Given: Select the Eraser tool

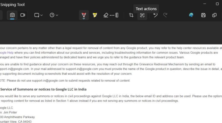Looking at the screenshot, I should click(106, 15).
